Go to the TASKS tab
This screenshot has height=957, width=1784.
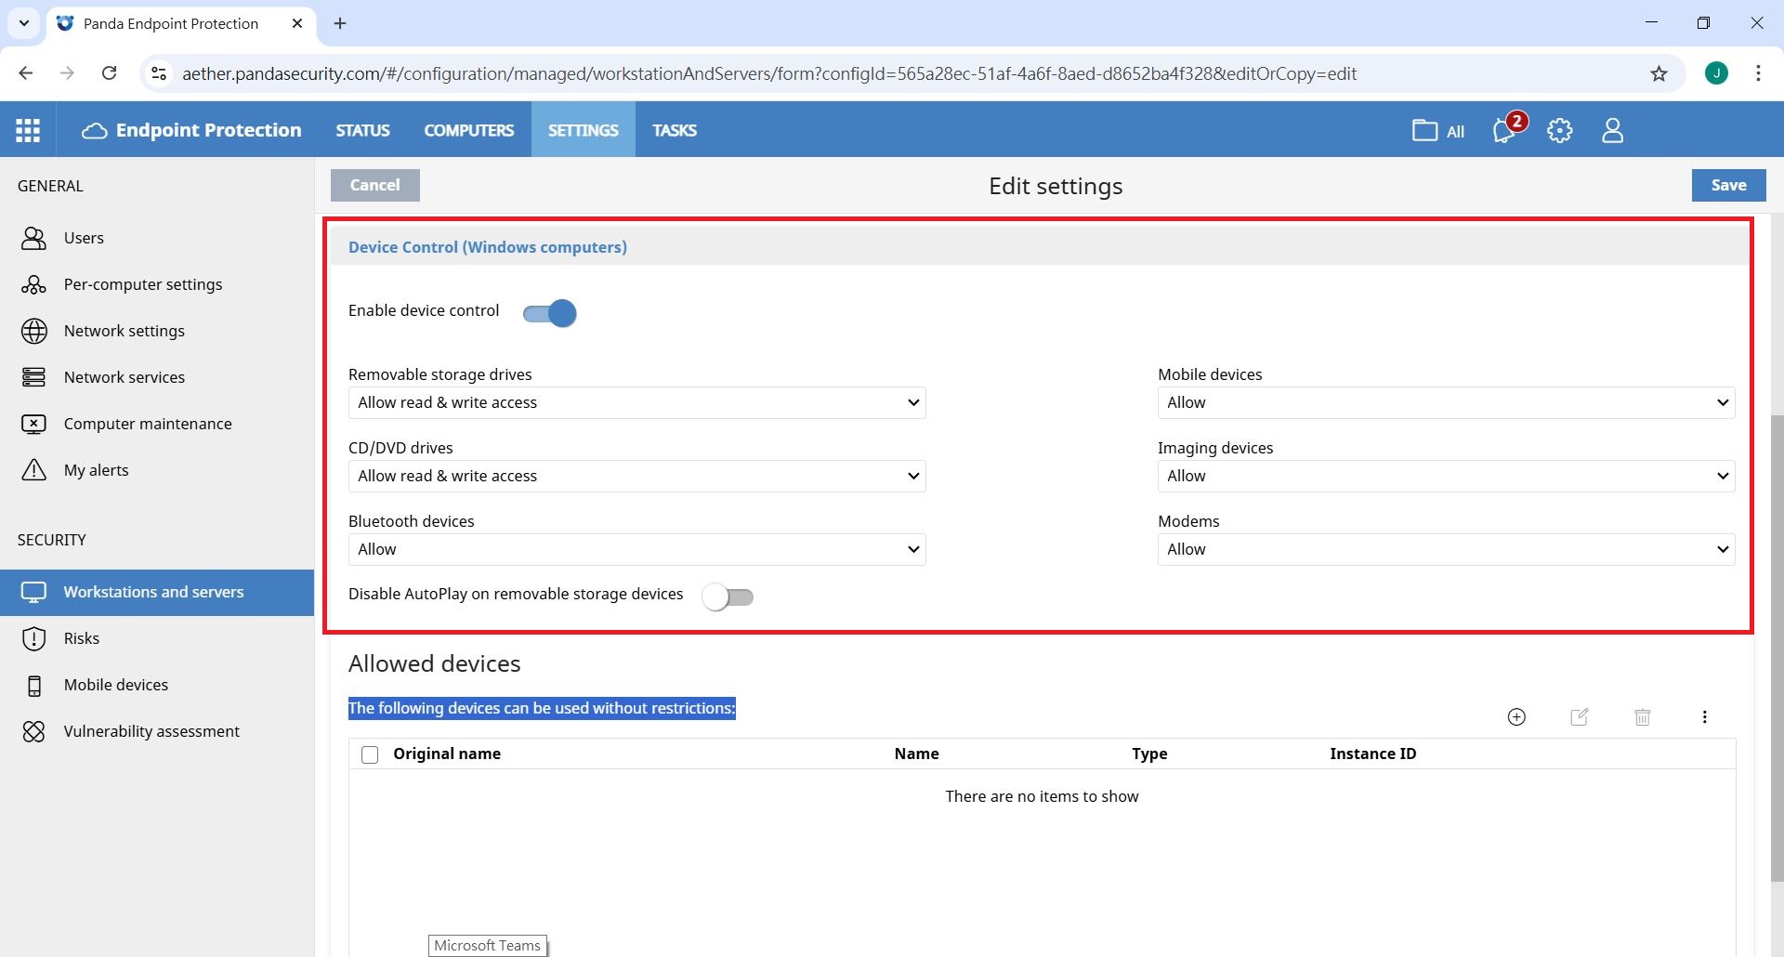(x=674, y=130)
